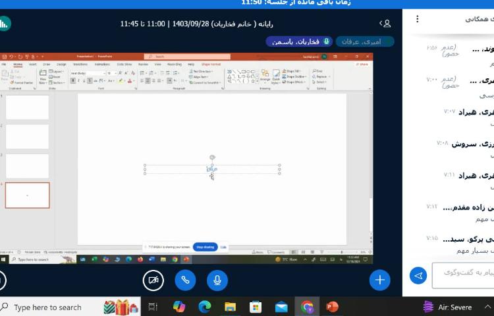This screenshot has height=316, width=494.
Task: Click the chat message input field
Action: pos(463,275)
